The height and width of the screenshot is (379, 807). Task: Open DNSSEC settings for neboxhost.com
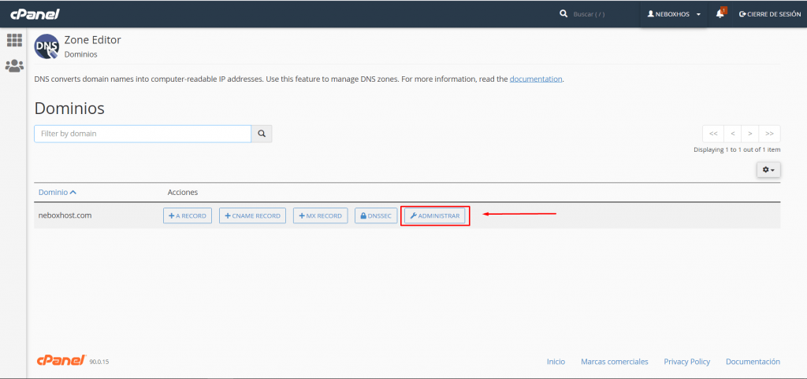point(375,215)
